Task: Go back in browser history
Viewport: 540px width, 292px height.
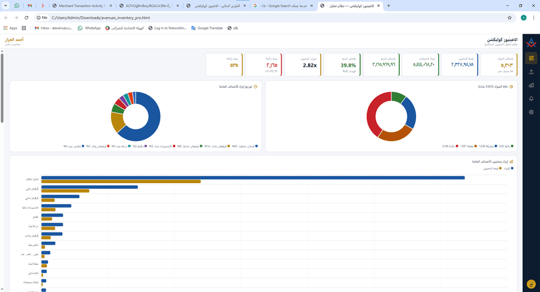Action: 6,17
